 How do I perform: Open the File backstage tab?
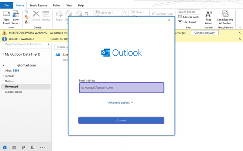tap(6, 5)
